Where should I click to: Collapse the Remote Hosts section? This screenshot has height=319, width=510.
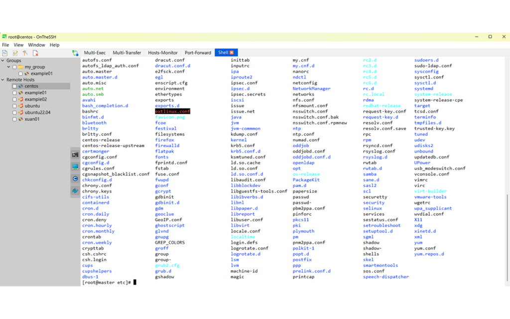pyautogui.click(x=3, y=80)
